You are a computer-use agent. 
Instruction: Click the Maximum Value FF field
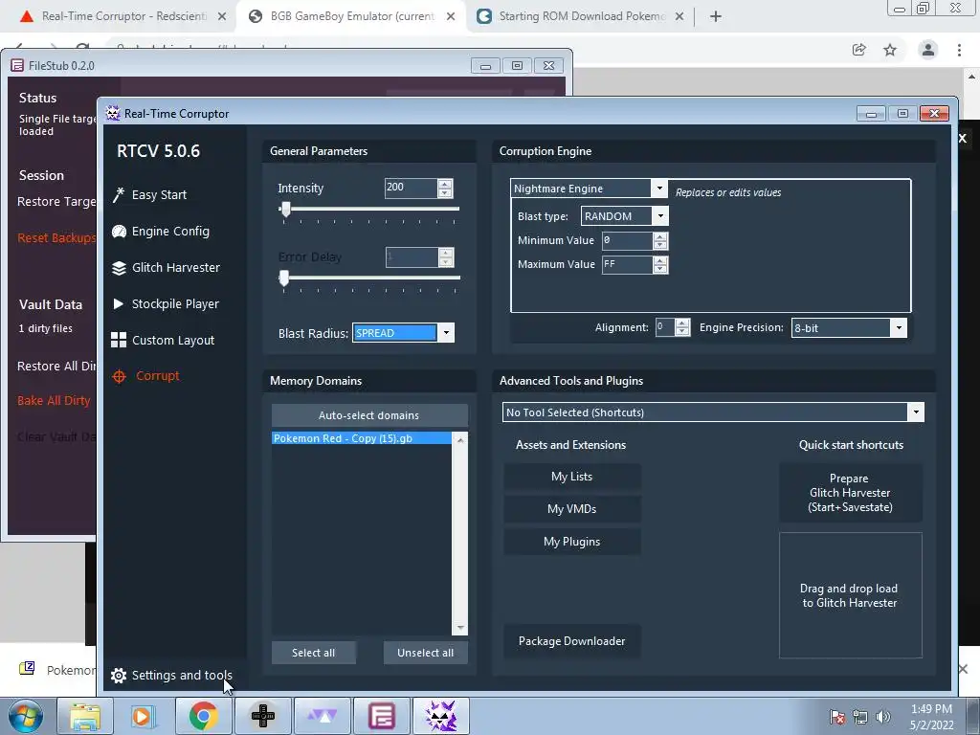tap(628, 264)
